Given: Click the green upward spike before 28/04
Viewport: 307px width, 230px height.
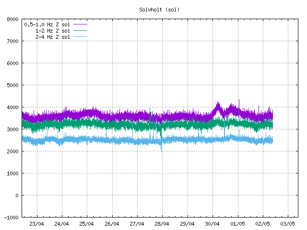Looking at the screenshot, I should (x=150, y=113).
